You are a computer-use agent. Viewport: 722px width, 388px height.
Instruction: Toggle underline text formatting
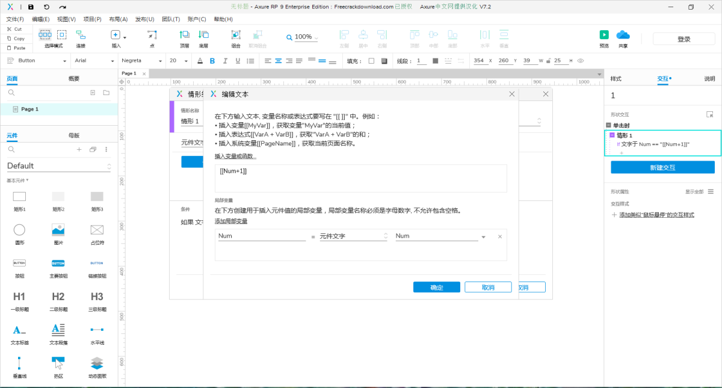click(238, 61)
